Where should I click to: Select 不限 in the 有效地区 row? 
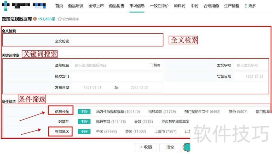(x=84, y=132)
